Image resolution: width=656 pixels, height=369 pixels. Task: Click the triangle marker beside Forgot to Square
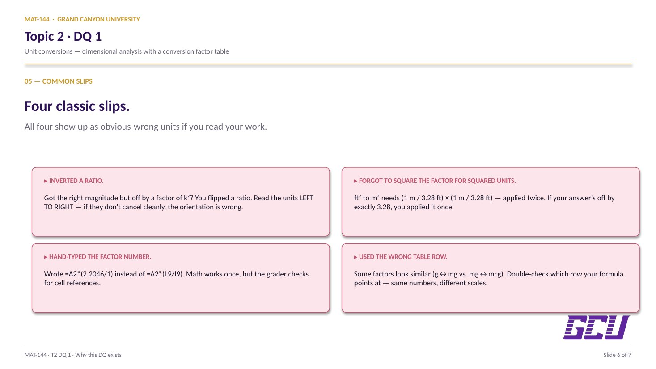356,181
